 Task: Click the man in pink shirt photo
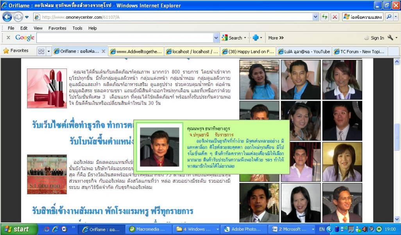[x=301, y=162]
